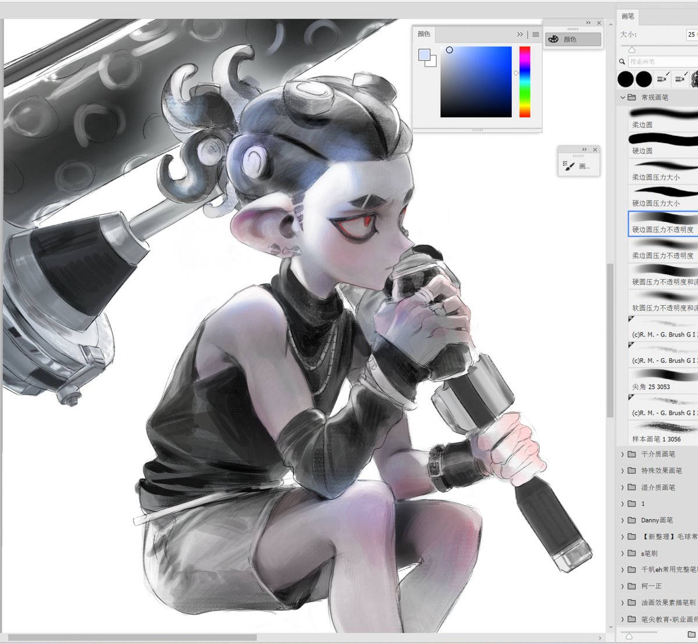Click the canvas horizontal scrollbar thumb
698x644 pixels.
[132, 638]
